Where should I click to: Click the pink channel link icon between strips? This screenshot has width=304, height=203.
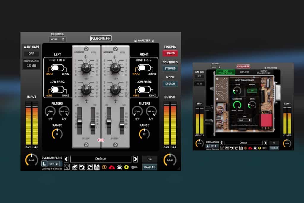101,140
